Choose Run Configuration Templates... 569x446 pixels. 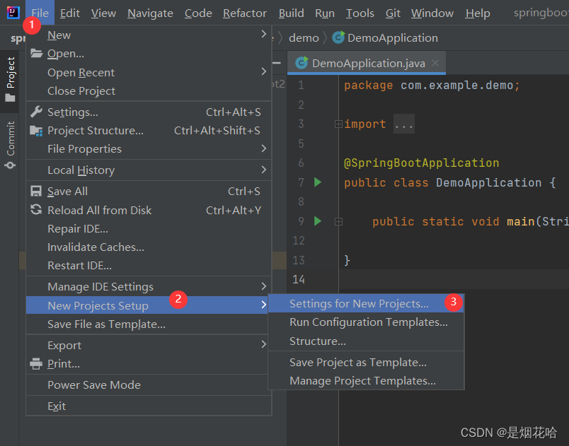click(x=366, y=322)
